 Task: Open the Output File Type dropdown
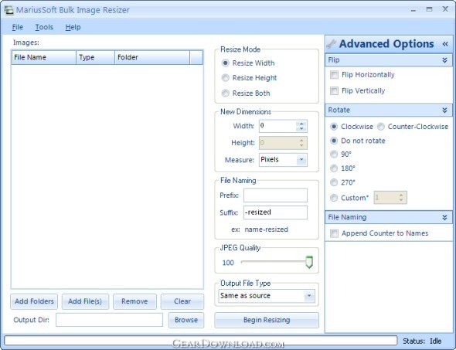pos(309,296)
